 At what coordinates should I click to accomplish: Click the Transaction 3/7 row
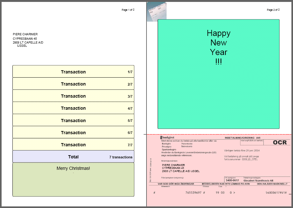tap(73, 96)
